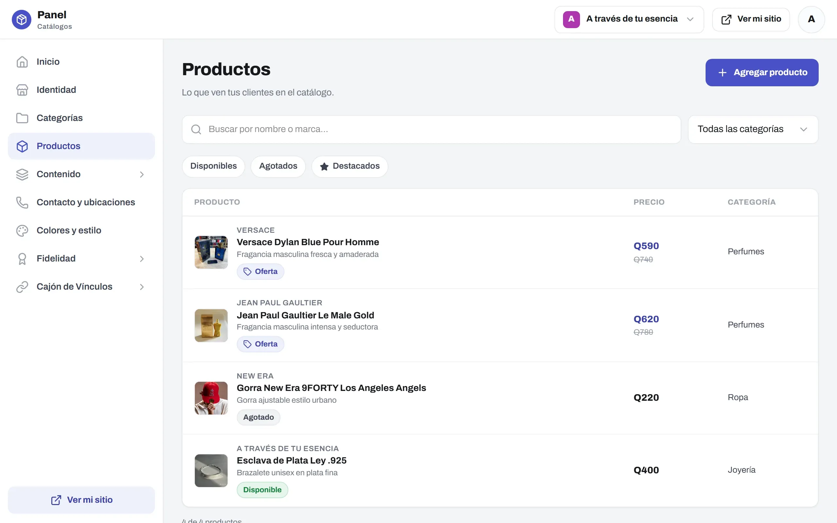
Task: Select Colores y estilo menu item
Action: [x=81, y=230]
